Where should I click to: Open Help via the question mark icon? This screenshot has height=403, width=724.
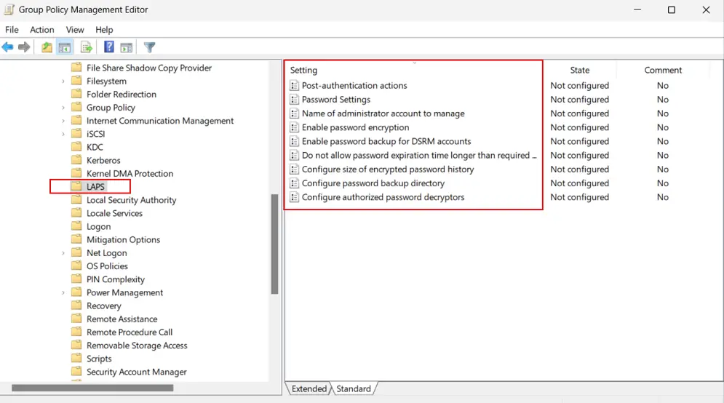click(x=108, y=47)
